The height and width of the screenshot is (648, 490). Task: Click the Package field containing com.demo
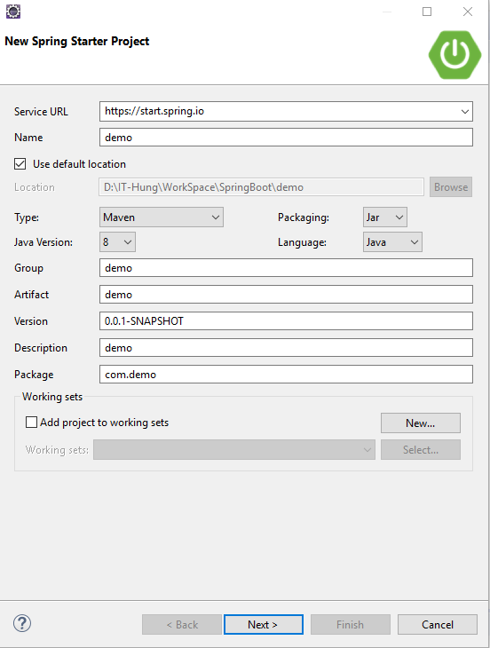[286, 375]
